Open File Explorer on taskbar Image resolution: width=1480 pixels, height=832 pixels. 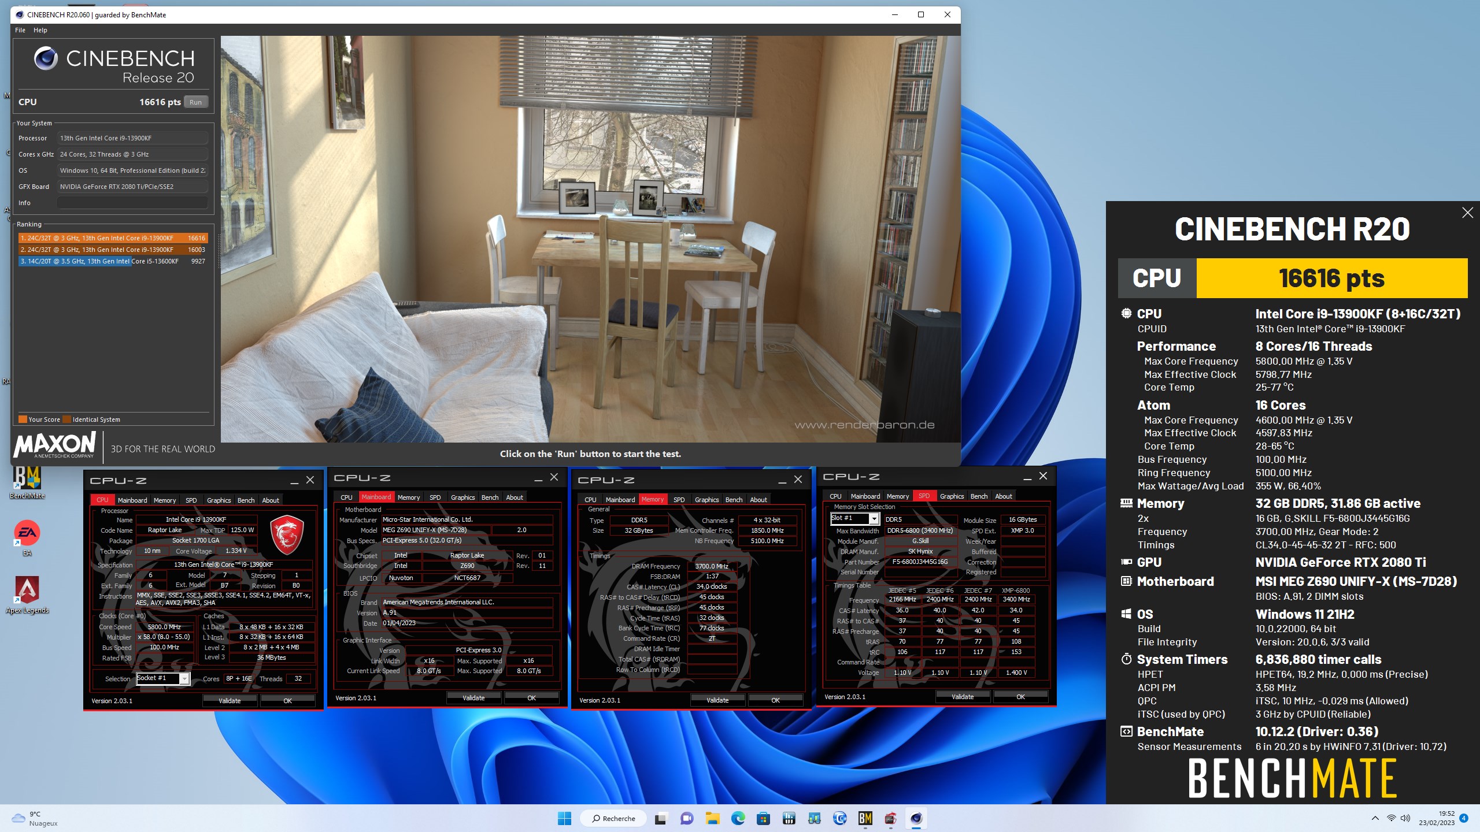(x=712, y=818)
